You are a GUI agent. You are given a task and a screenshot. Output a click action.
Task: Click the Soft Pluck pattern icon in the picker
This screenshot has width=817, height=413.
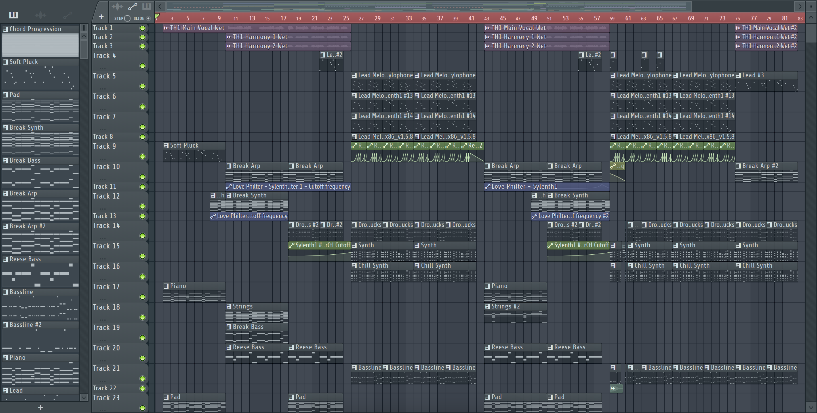click(x=5, y=62)
